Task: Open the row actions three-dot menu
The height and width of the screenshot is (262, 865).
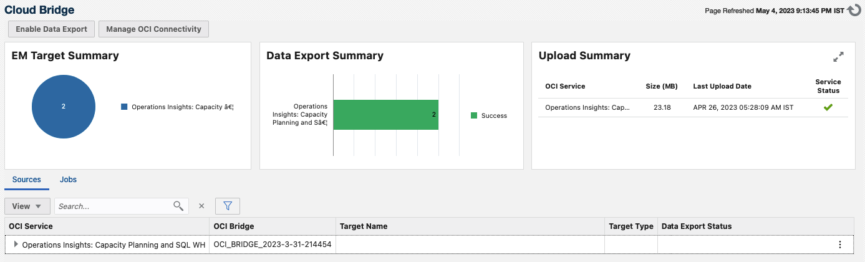Action: tap(840, 245)
